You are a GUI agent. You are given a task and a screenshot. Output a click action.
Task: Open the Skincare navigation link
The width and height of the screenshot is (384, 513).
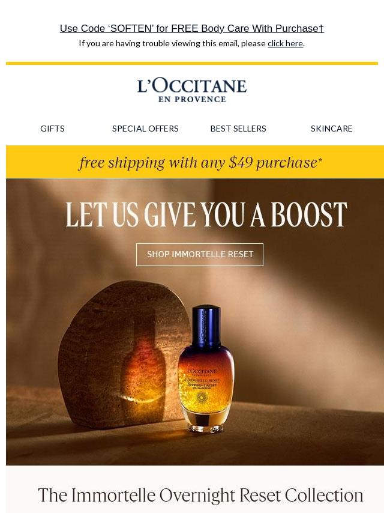tap(331, 129)
